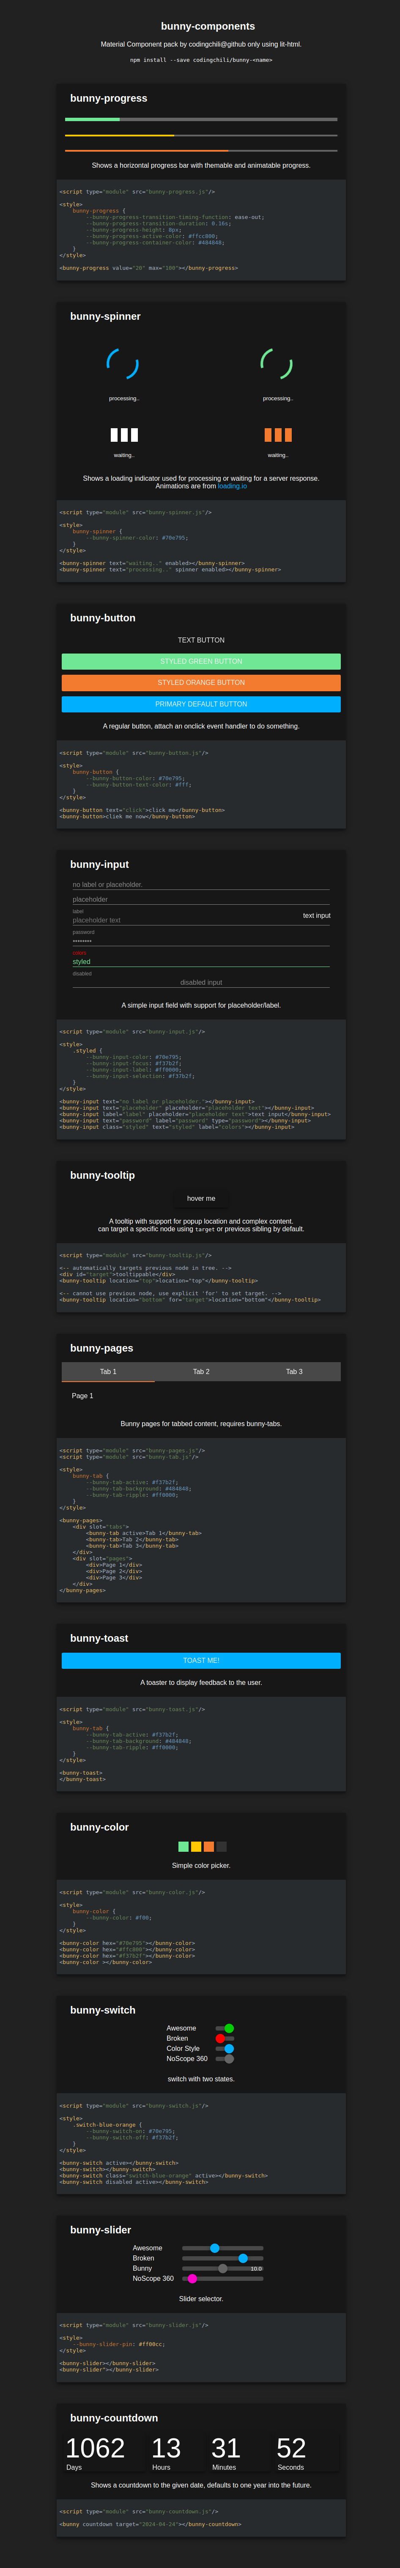Viewport: 400px width, 2568px height.
Task: Click the NoScope 360 slider track
Action: pos(223,2278)
